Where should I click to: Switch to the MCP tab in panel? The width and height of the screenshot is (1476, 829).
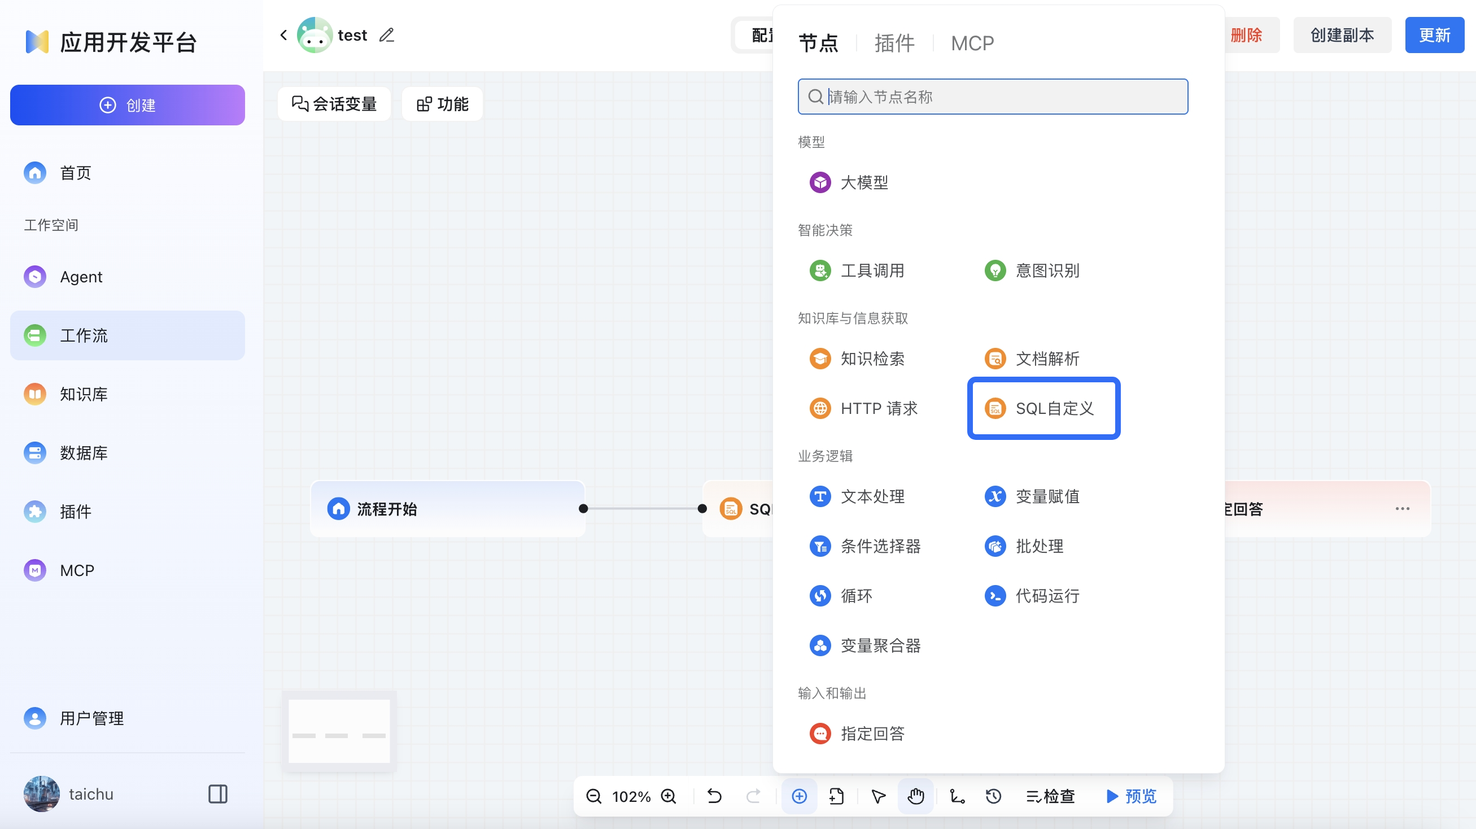972,43
